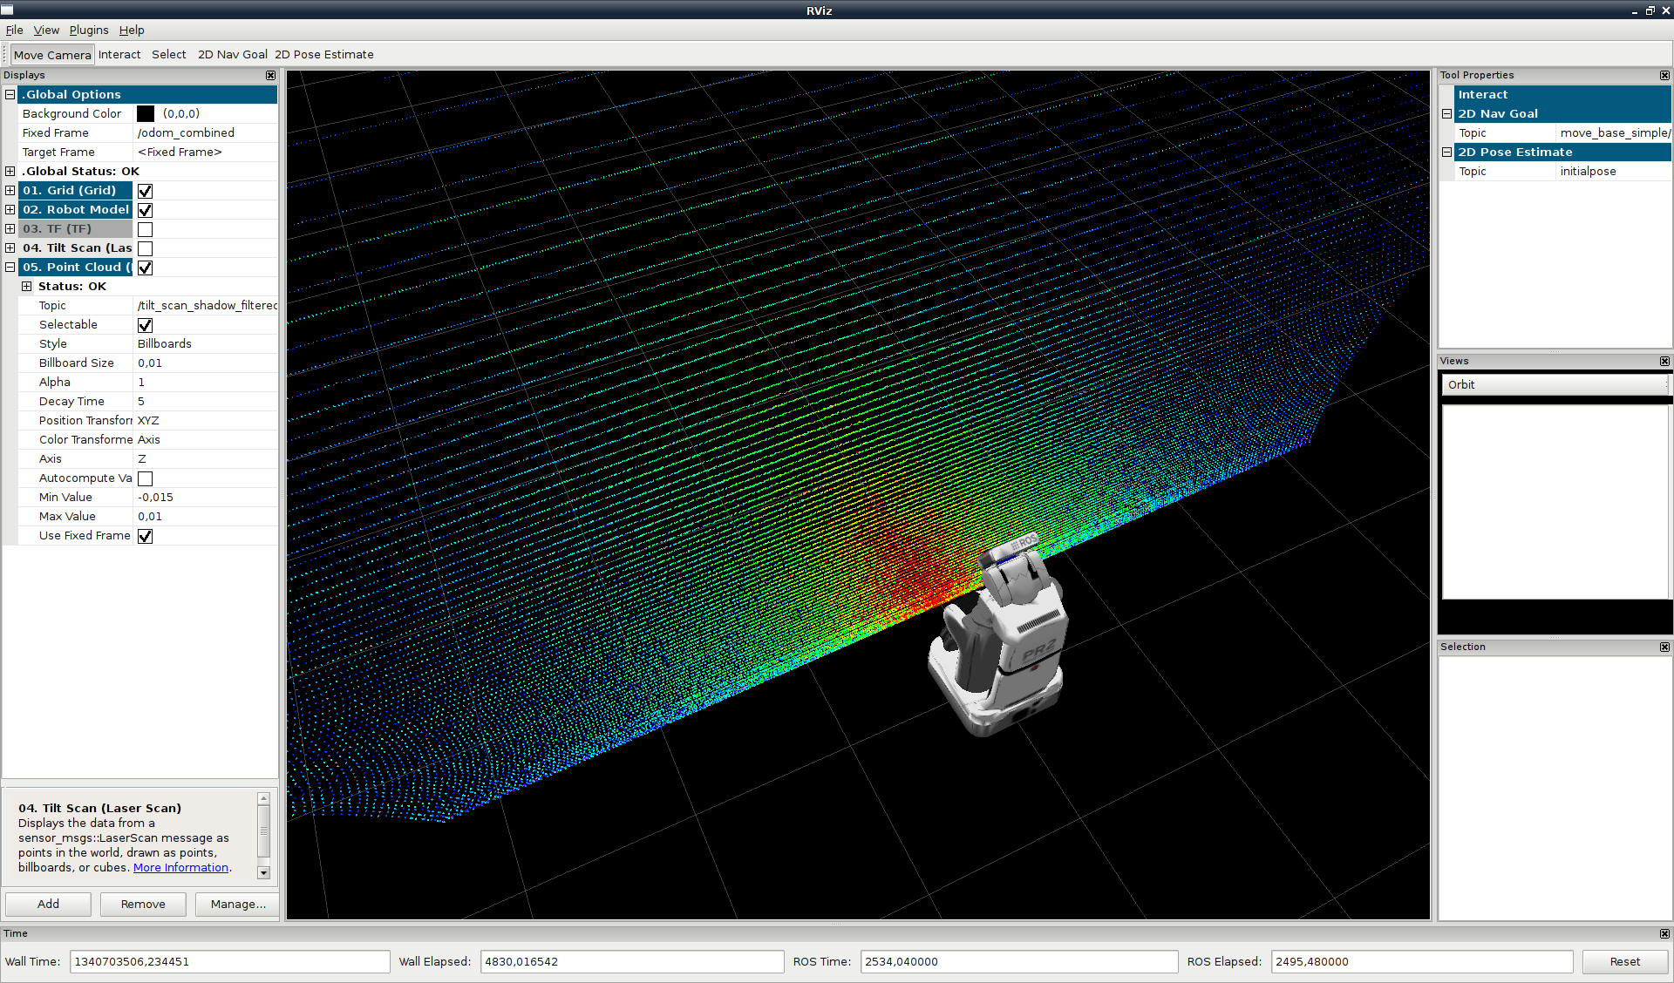Select the 2D Pose Estimate tool icon
Screen dimensions: 1674x983
[x=323, y=54]
